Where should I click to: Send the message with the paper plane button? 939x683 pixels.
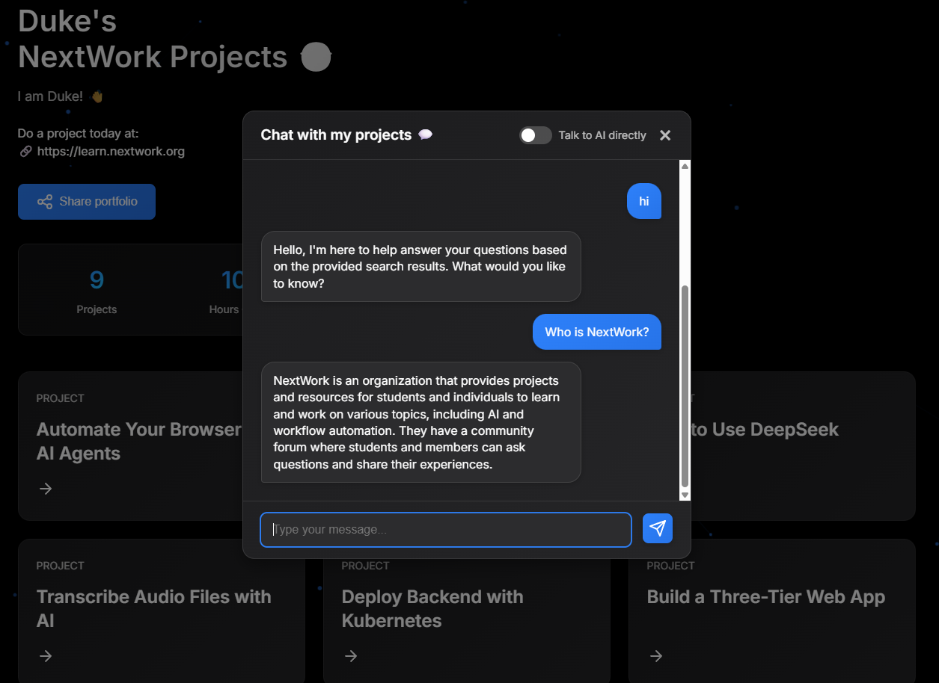pos(657,529)
